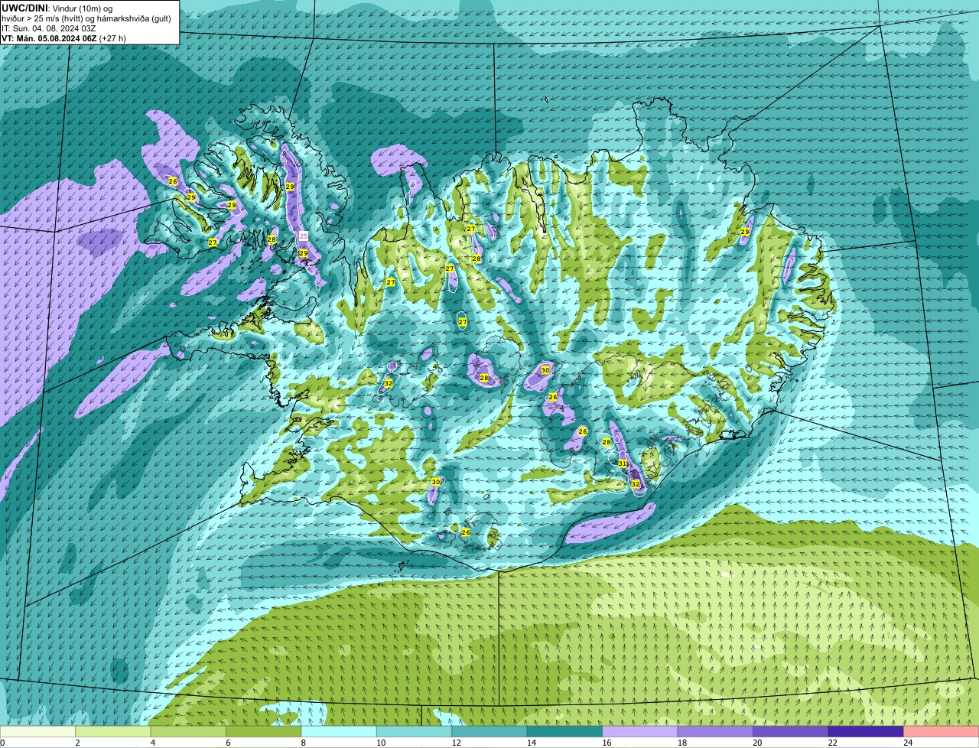979x748 pixels.
Task: Click the legend tick value 4
Action: coord(153,743)
